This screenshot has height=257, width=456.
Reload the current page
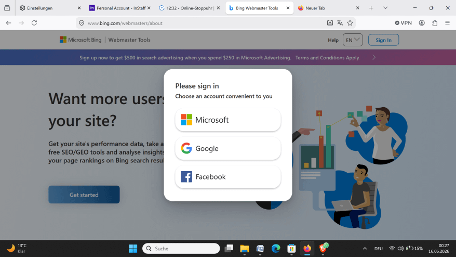34,23
